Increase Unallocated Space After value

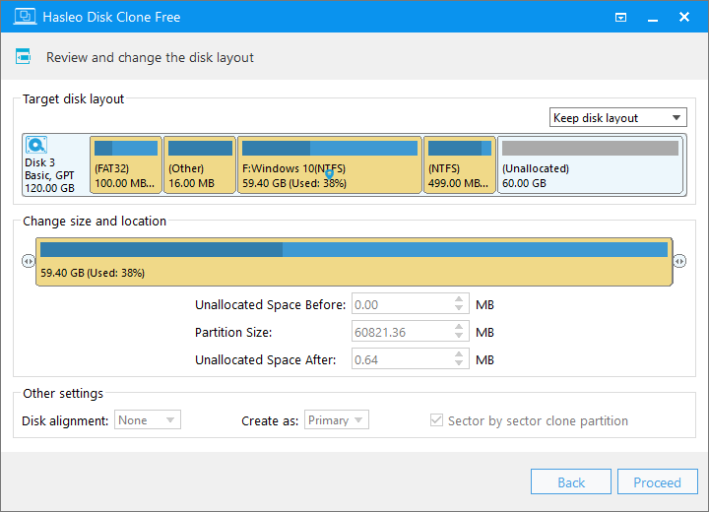point(459,354)
